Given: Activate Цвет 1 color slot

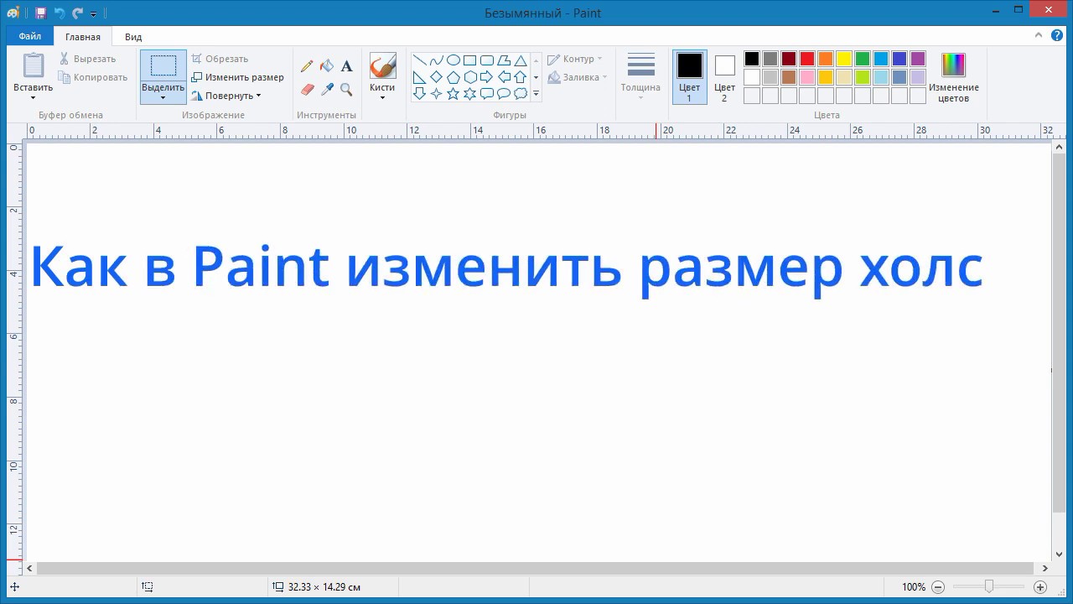Looking at the screenshot, I should [x=689, y=77].
